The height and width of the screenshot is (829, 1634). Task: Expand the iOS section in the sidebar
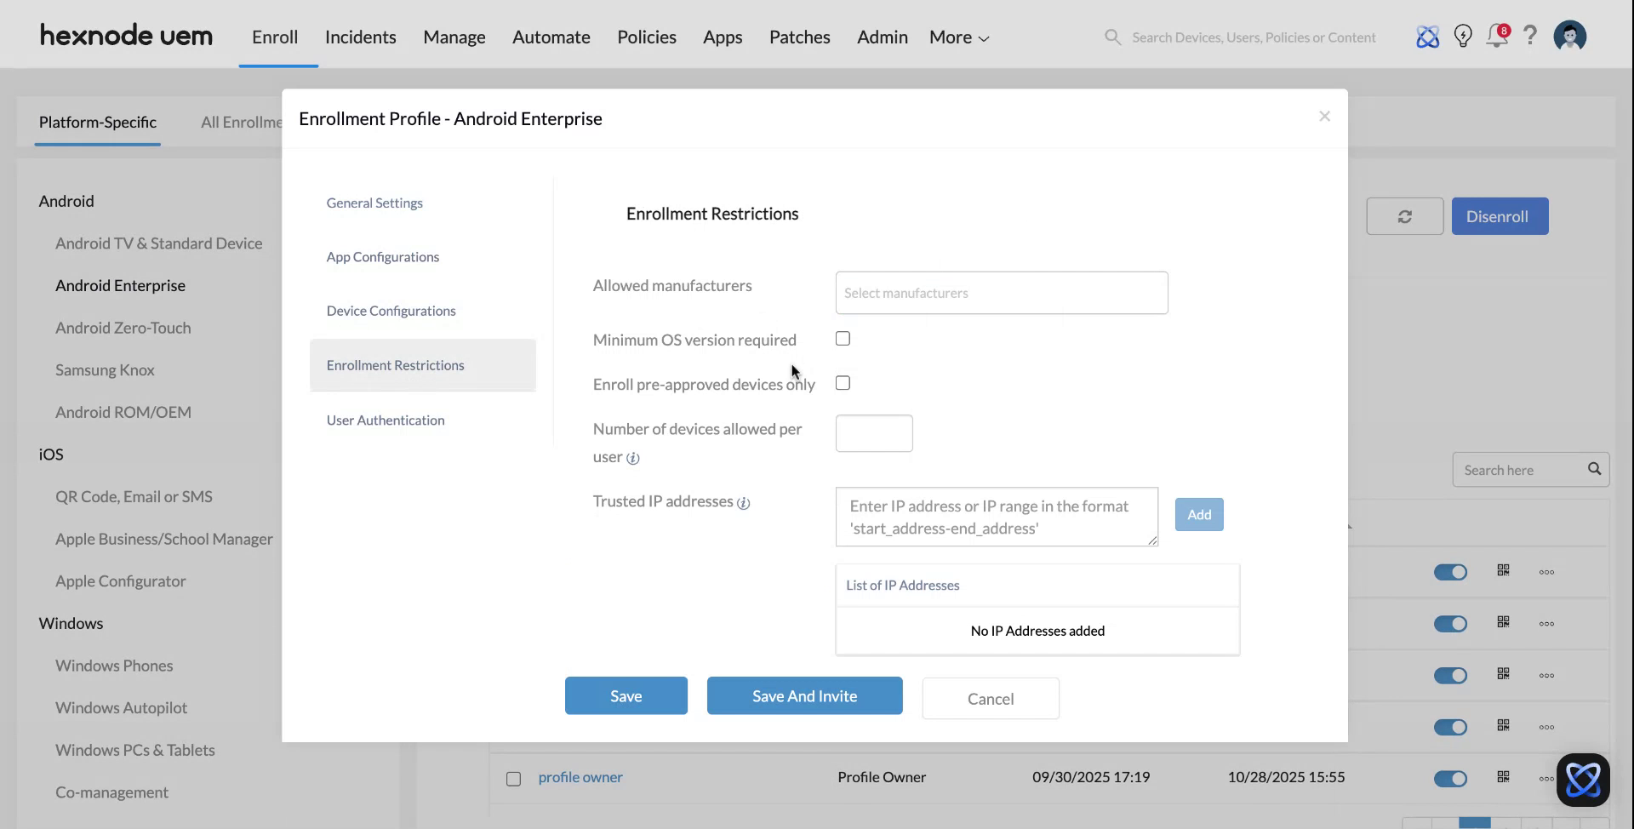(50, 454)
